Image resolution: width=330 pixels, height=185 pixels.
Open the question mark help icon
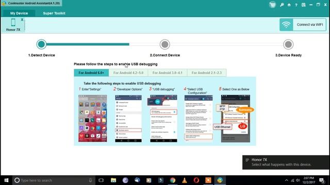296,5
